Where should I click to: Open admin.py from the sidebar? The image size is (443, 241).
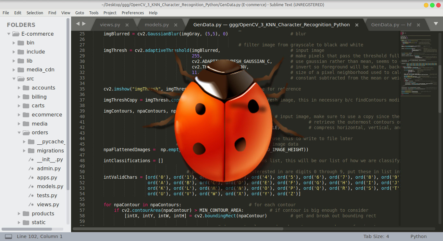(49, 169)
